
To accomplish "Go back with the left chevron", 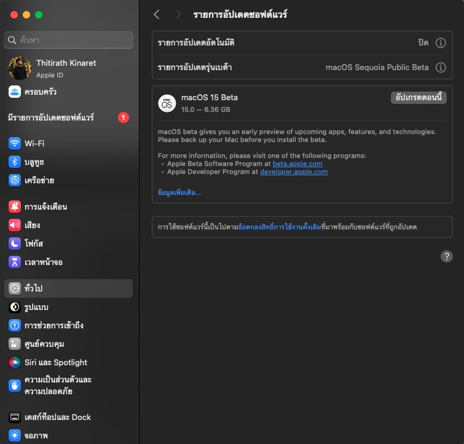I will point(157,14).
